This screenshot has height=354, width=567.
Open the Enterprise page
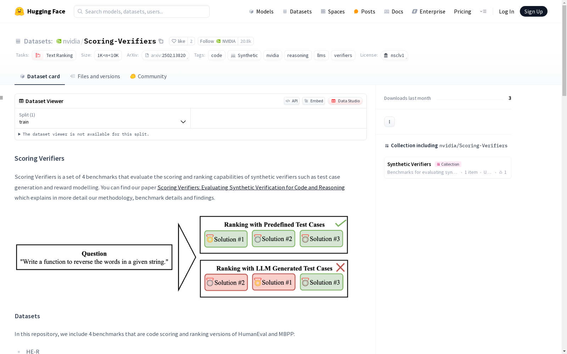point(428,11)
